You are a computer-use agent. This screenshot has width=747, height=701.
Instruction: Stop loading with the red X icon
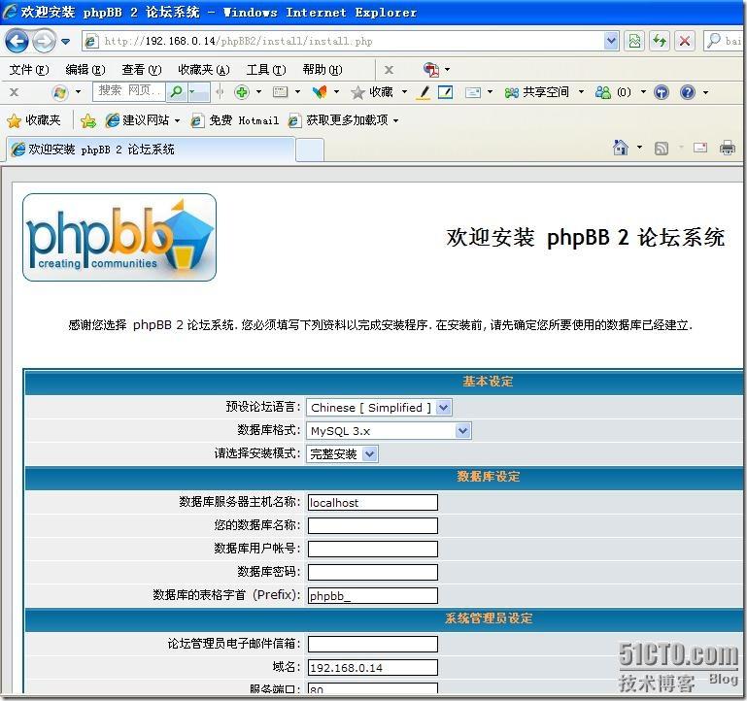(x=685, y=41)
